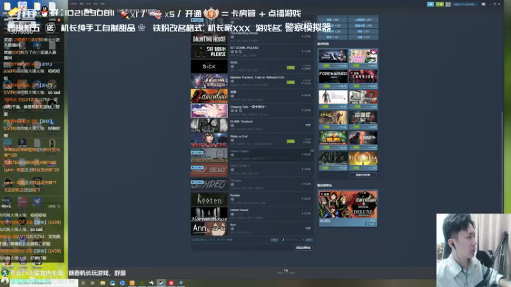The image size is (511, 287).
Task: Click the Windows platform icon in SICK row
Action: coord(232,67)
